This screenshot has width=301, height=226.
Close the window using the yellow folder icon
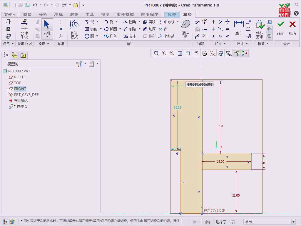(76, 5)
